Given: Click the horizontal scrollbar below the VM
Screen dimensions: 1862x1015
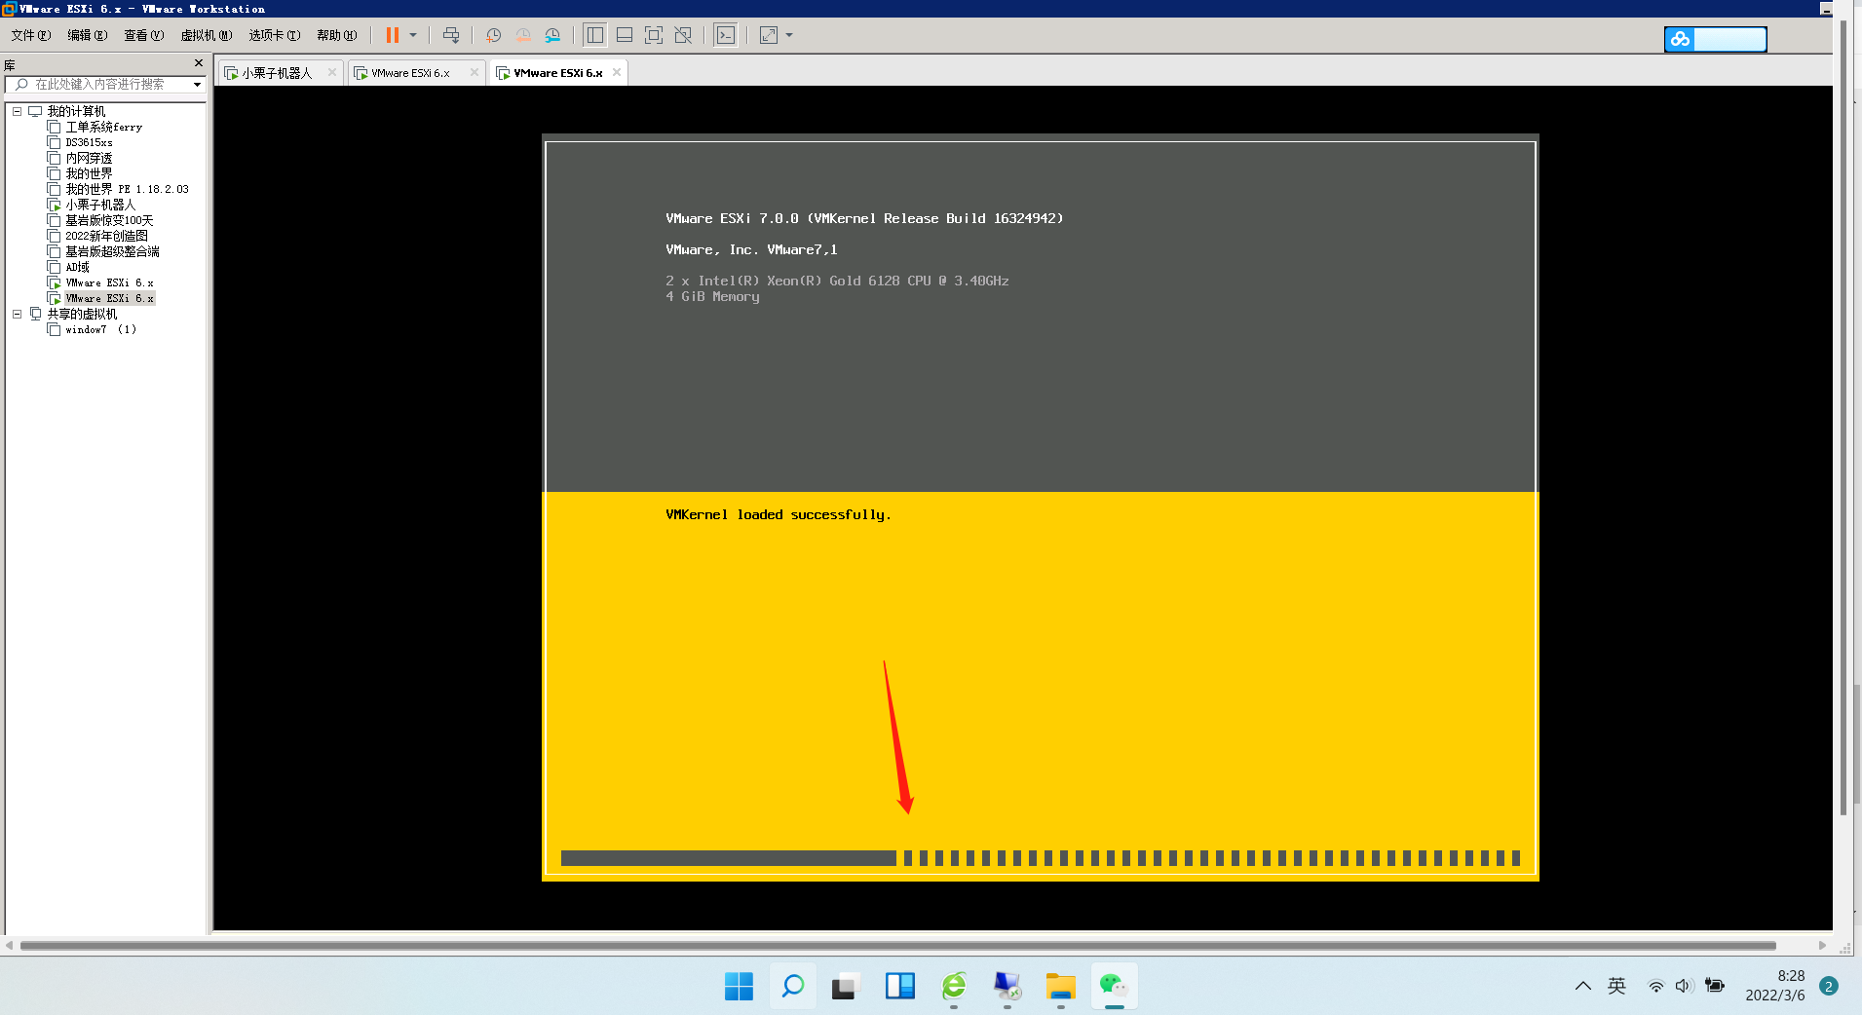Looking at the screenshot, I should tap(897, 945).
